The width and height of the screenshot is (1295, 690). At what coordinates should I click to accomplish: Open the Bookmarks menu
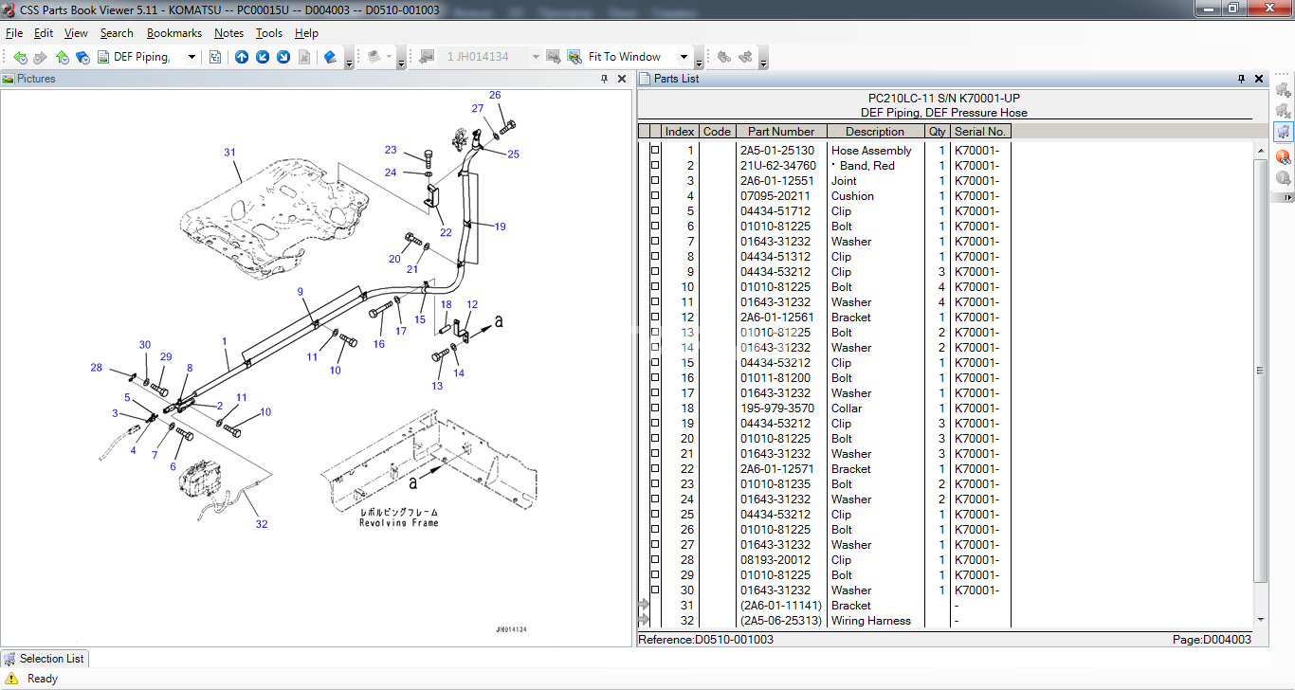[174, 33]
